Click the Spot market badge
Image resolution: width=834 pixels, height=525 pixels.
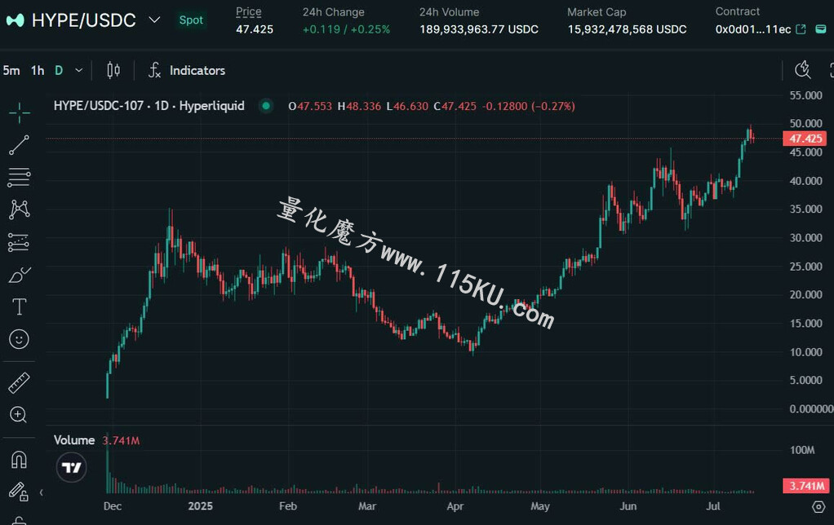[191, 20]
